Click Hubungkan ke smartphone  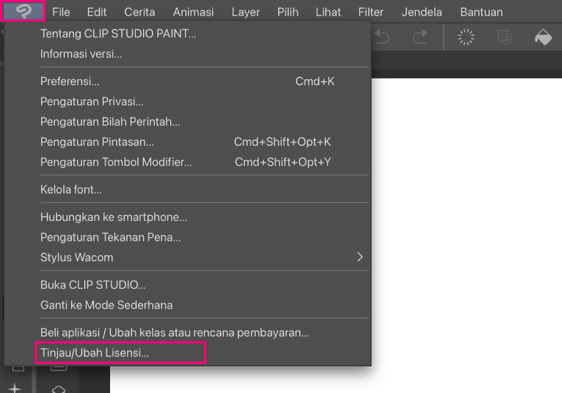click(x=114, y=217)
